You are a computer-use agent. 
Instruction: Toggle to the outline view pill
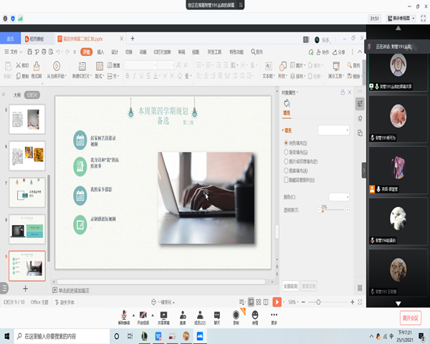[x=17, y=95]
